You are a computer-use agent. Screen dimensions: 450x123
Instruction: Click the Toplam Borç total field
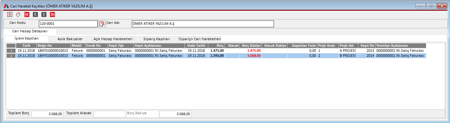click(47, 114)
